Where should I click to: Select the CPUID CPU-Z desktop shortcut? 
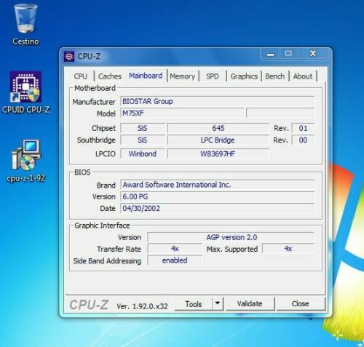coord(25,92)
